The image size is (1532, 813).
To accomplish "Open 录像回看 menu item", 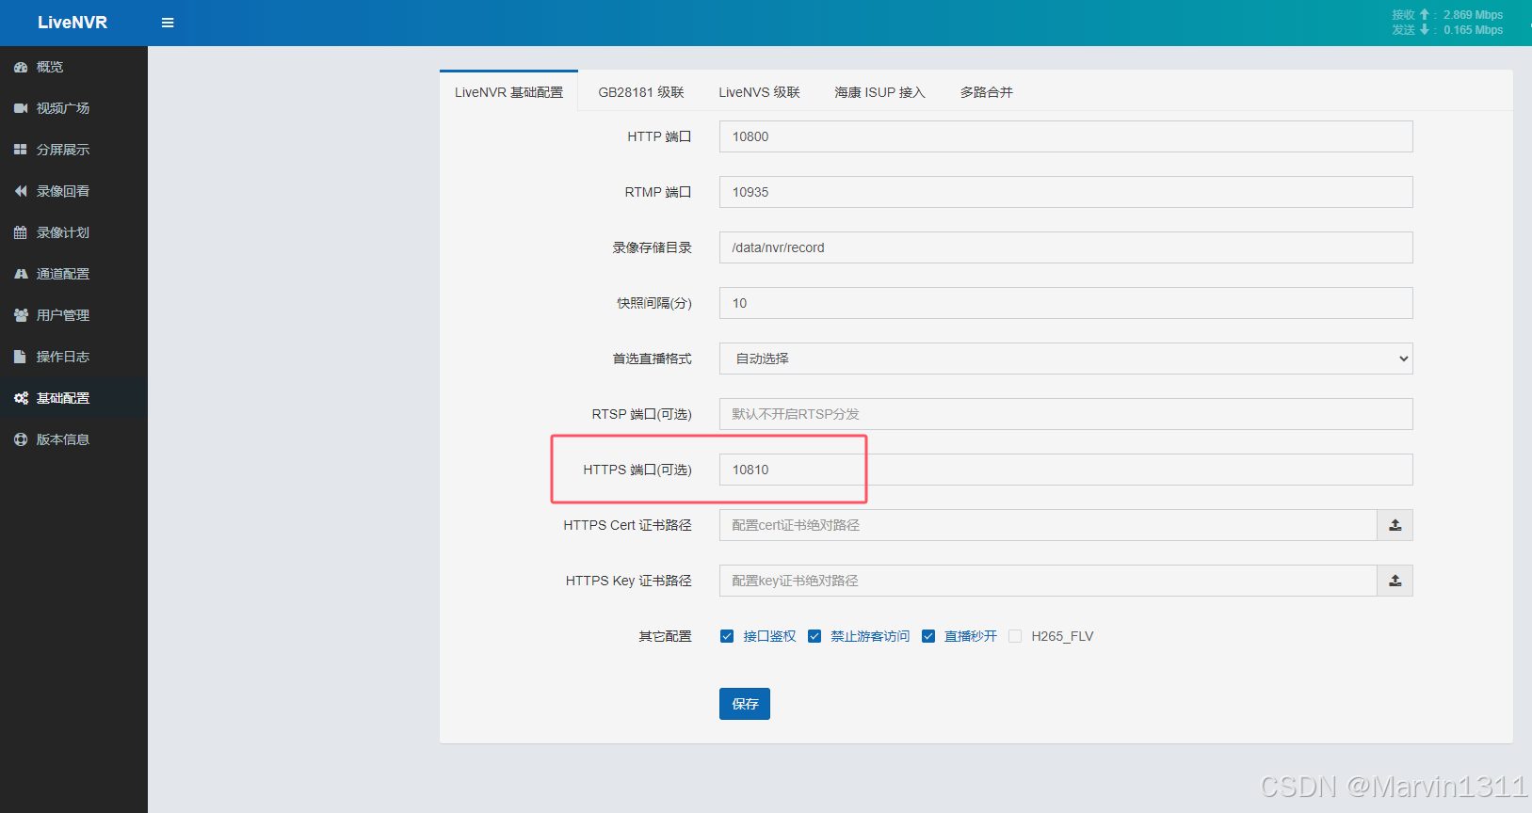I will coord(73,191).
